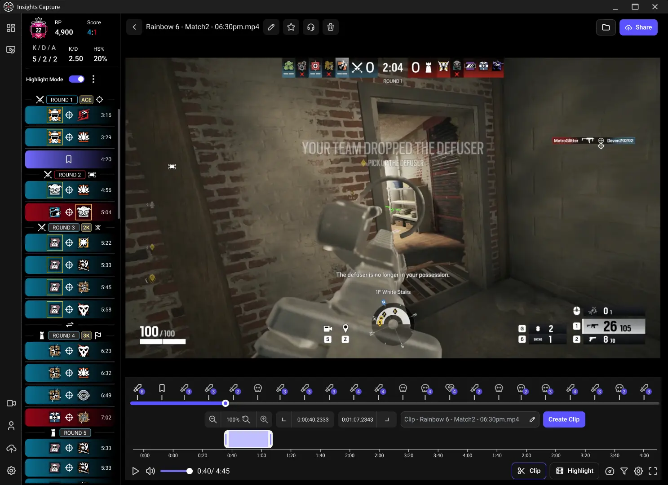Viewport: 668px width, 485px height.
Task: Jump to ROUND 1 header
Action: tap(62, 100)
